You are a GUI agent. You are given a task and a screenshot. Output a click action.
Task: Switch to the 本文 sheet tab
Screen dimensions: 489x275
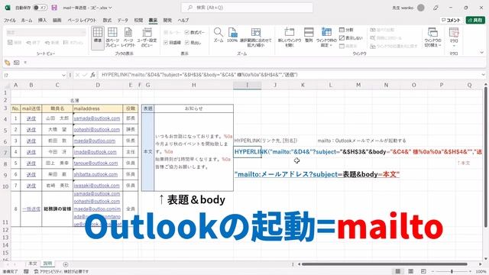tap(33, 264)
